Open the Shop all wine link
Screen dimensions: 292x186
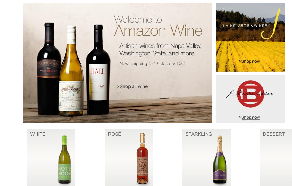coord(134,87)
